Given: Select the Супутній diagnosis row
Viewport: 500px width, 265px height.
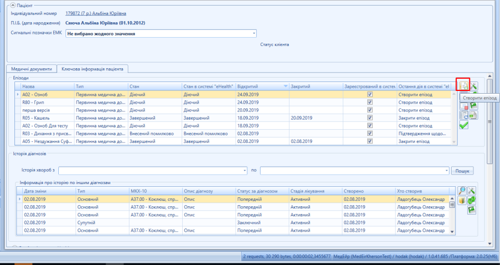Looking at the screenshot, I should point(233,222).
